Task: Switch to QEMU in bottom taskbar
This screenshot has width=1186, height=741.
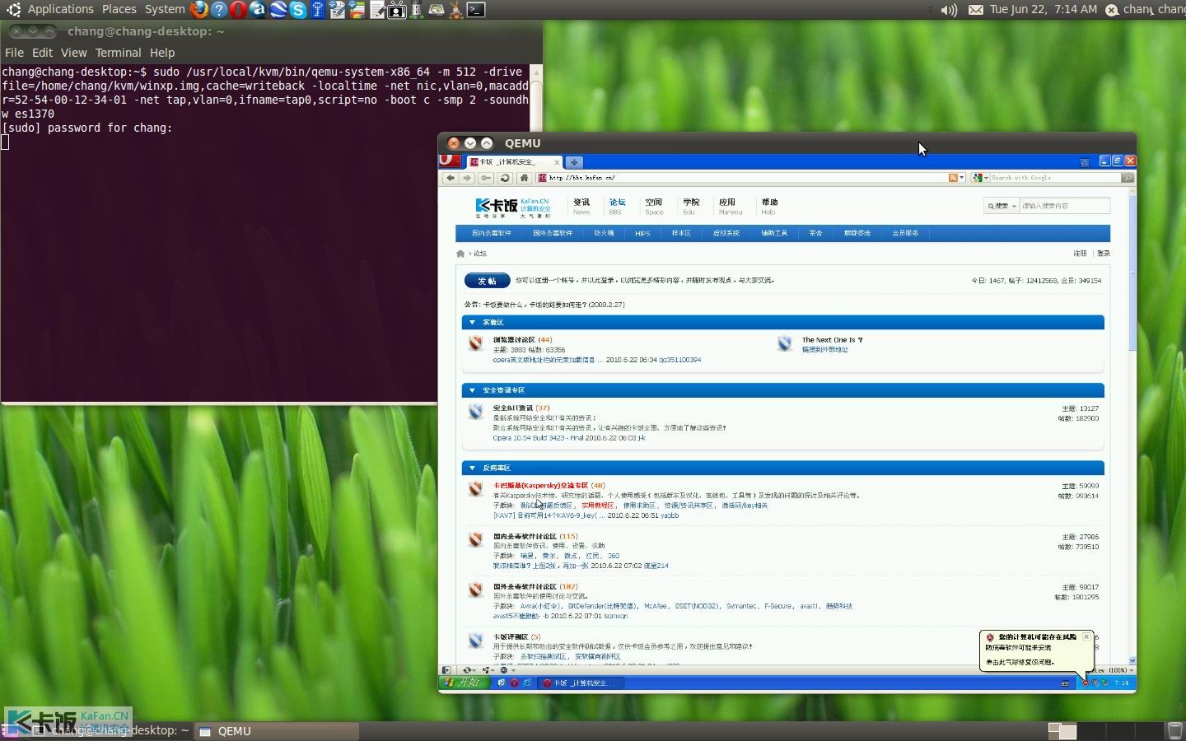Action: tap(278, 730)
